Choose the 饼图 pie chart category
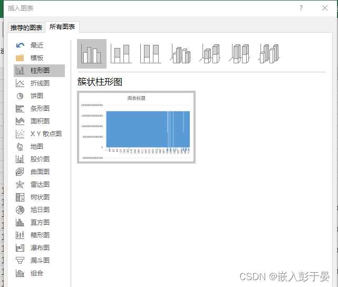Image resolution: width=338 pixels, height=287 pixels. tap(39, 96)
